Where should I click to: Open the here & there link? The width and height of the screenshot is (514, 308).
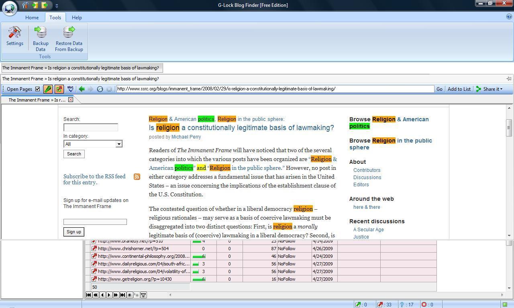click(367, 207)
